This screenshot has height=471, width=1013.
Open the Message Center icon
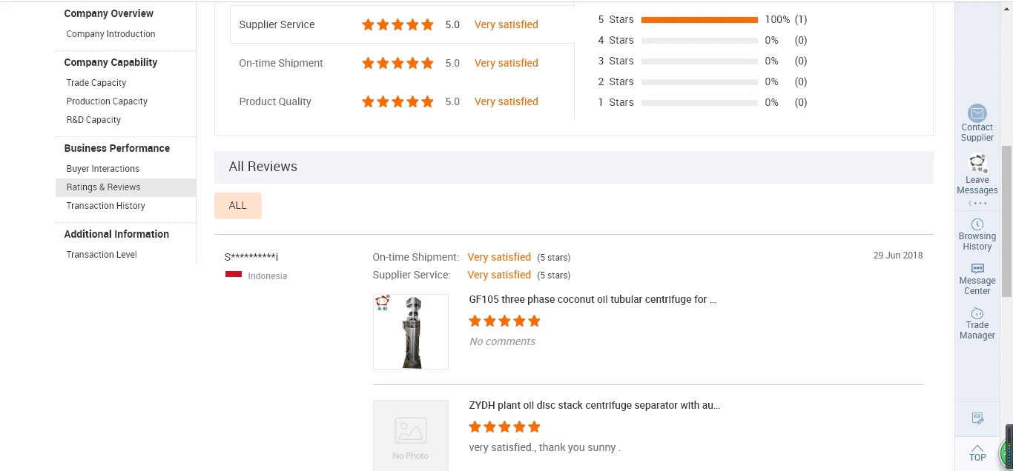[977, 269]
